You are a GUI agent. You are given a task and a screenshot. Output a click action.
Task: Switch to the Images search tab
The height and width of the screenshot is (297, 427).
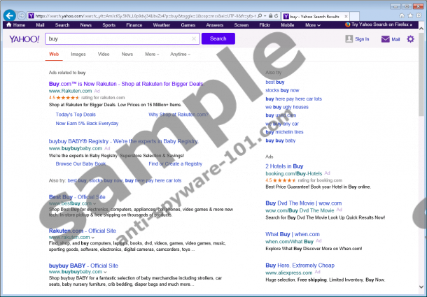78,54
